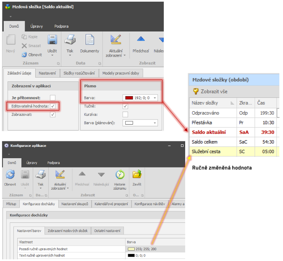Screen dimensions: 283x261
Task: Expand Aktuální zobrazení dropdown in Konfigurace aplikace
Action: 68,188
